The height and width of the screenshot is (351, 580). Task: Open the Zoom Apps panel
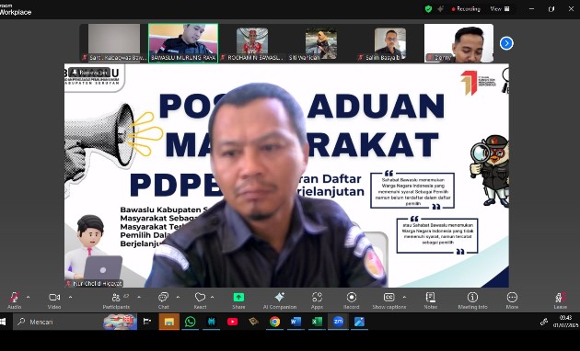coord(317,300)
